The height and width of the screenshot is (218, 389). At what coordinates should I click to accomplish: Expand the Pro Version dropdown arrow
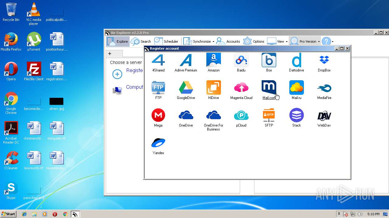pyautogui.click(x=319, y=42)
